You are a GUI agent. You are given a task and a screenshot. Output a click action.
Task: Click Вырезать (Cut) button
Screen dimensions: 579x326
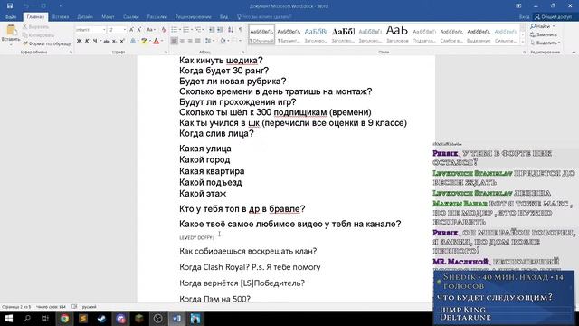(35, 26)
